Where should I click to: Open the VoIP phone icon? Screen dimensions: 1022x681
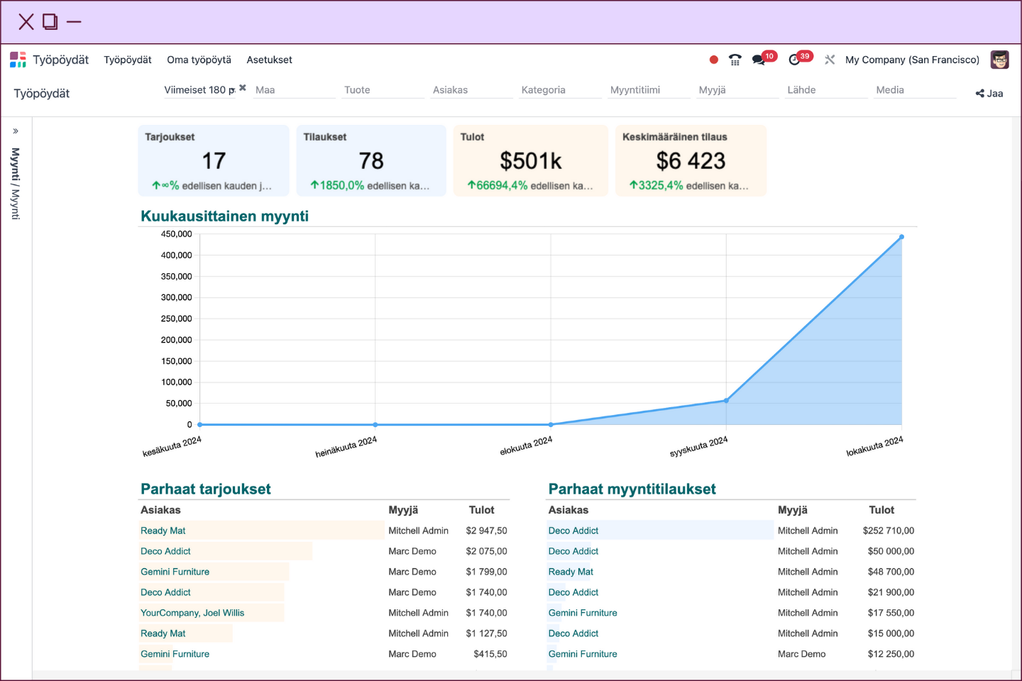[735, 60]
